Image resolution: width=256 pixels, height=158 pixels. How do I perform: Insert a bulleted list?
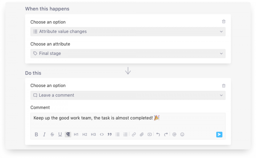[117, 135]
